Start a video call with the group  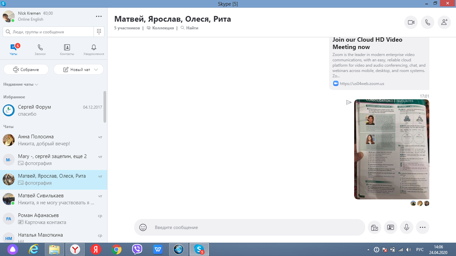point(411,22)
